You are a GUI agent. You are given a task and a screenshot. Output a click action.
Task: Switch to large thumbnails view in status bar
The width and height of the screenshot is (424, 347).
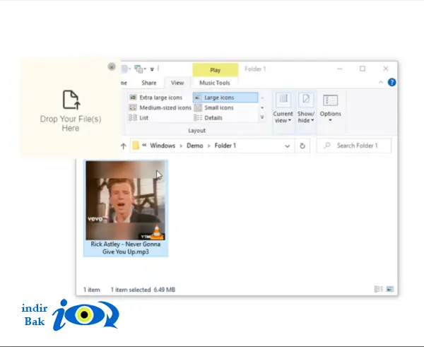389,289
